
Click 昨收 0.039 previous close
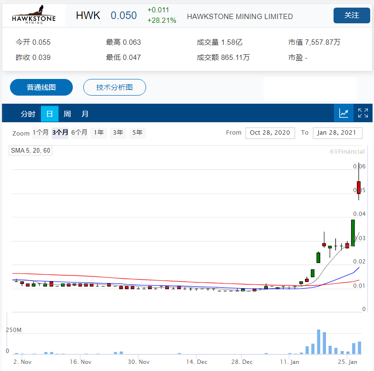(33, 58)
